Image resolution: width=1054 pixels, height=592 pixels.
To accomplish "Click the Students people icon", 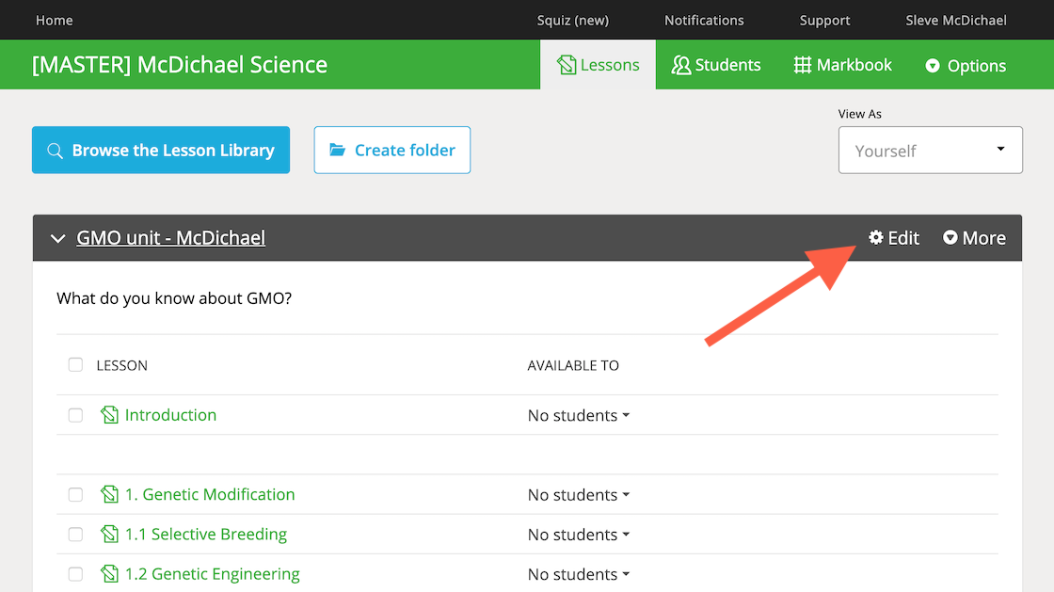I will pyautogui.click(x=681, y=65).
